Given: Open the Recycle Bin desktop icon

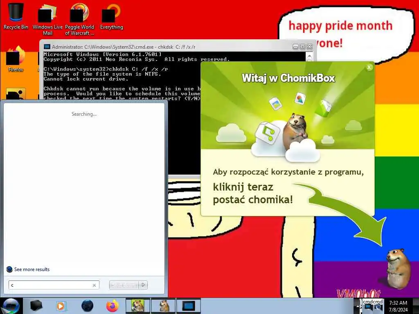Looking at the screenshot, I should coord(16,16).
